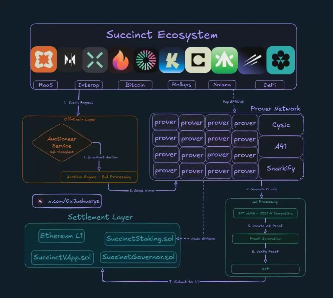Click the orange flame logo
333x298 pixels.
coord(121,60)
